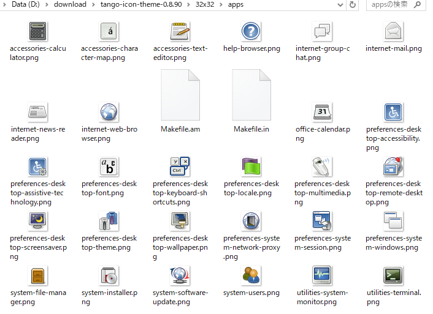
Task: Select the preferences-desktop-accessibility.png icon
Action: click(x=393, y=112)
